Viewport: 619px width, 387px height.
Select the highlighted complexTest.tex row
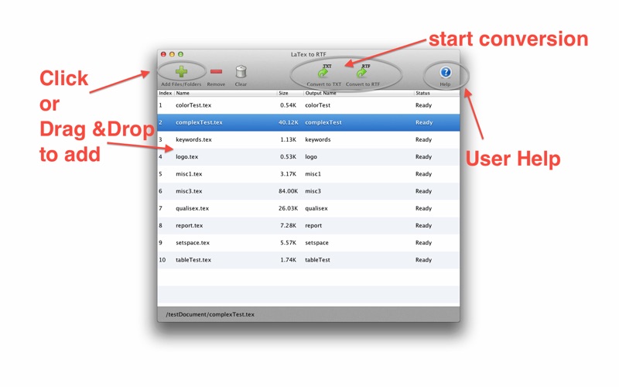pyautogui.click(x=308, y=122)
